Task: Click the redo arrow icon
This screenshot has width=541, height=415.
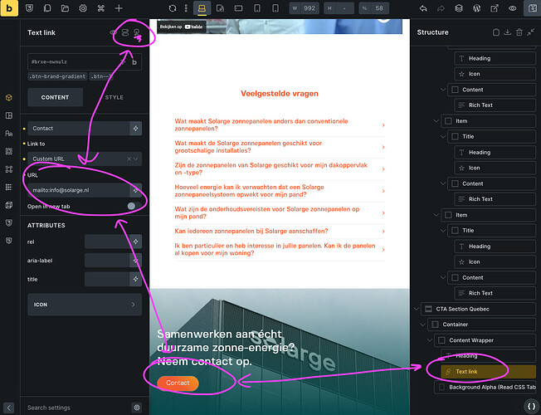Action: tap(441, 8)
